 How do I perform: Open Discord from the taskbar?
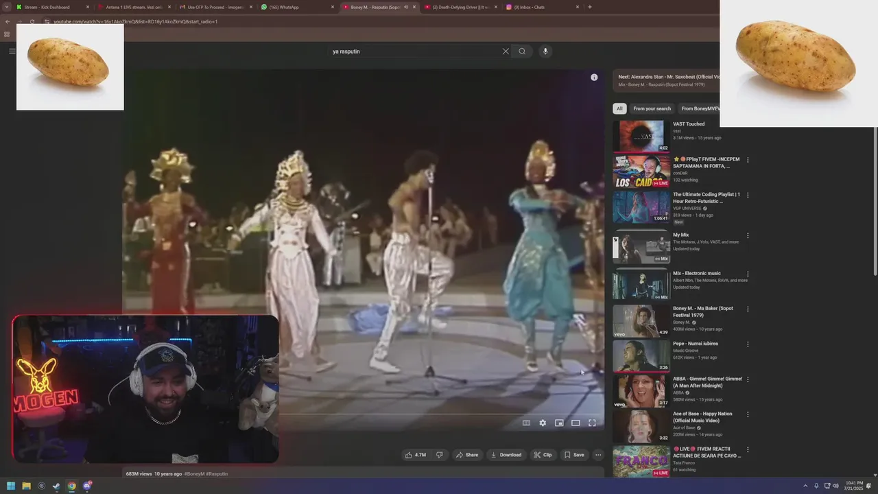[x=87, y=486]
